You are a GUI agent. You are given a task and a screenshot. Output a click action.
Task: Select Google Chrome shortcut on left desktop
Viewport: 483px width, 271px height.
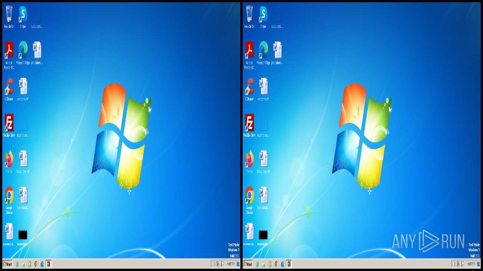coord(9,201)
